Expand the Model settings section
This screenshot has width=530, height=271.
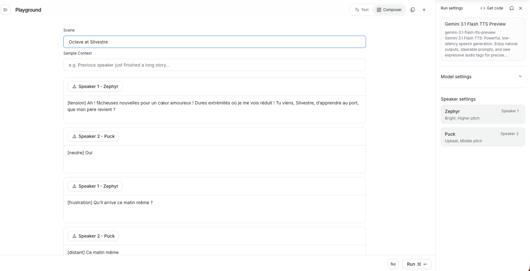[x=520, y=76]
